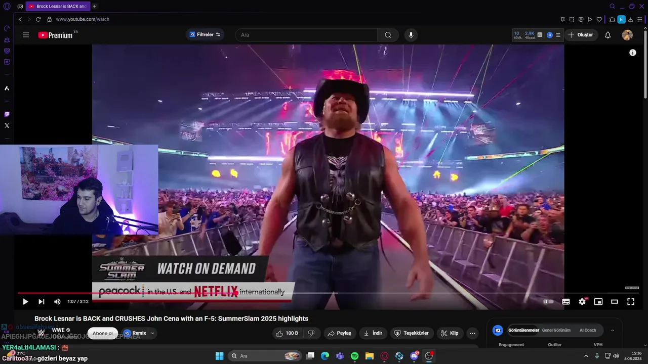Viewport: 648px width, 364px height.
Task: Show hidden system tray icons
Action: coord(586,356)
